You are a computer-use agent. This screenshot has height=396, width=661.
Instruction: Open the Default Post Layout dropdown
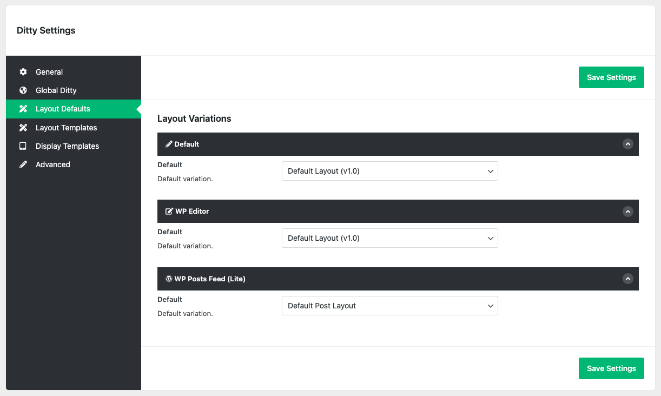tap(389, 306)
